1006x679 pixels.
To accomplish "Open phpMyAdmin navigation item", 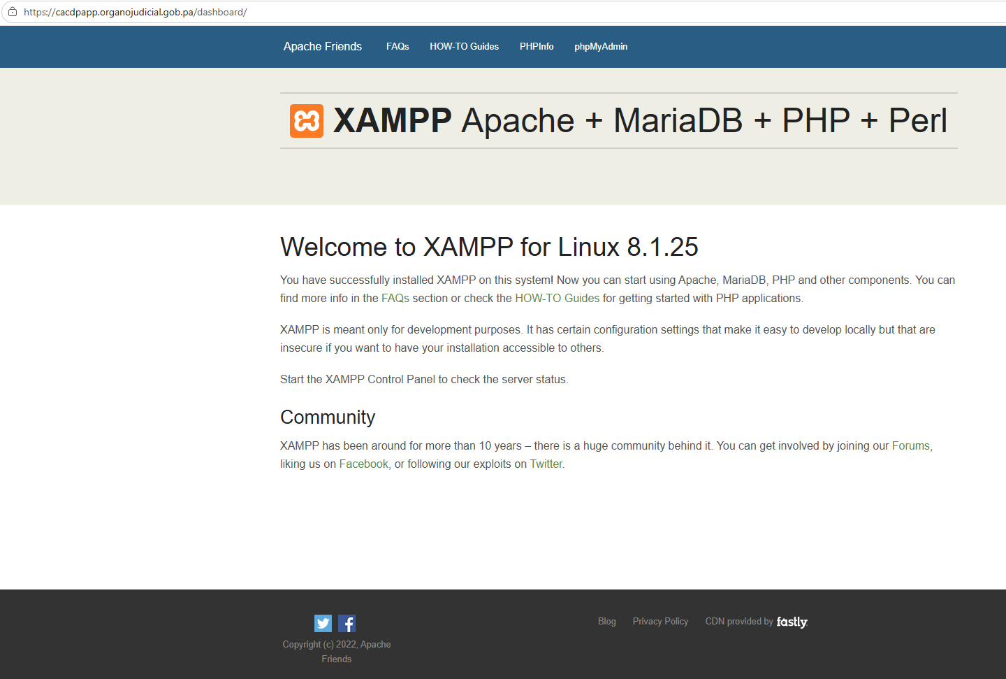I will tap(601, 47).
